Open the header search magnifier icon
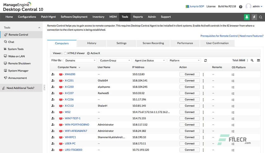 click(261, 17)
